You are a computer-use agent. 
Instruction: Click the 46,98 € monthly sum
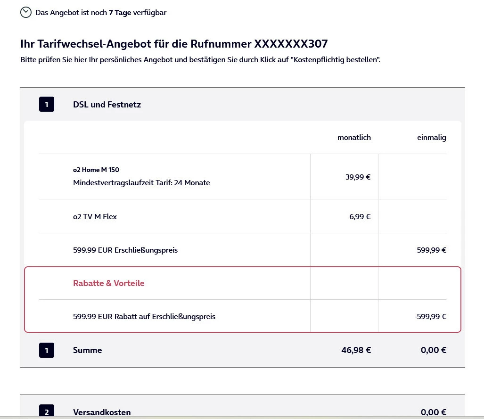(x=356, y=350)
